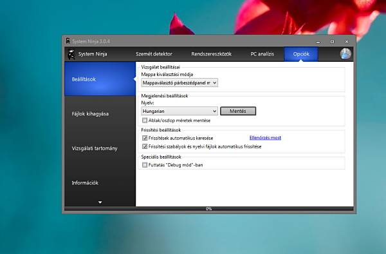Open the Mappaválasztó párbeszédpanel dropdown
Image resolution: width=386 pixels, height=254 pixels.
click(179, 83)
